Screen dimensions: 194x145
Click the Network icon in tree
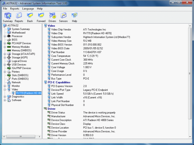coord(9,82)
